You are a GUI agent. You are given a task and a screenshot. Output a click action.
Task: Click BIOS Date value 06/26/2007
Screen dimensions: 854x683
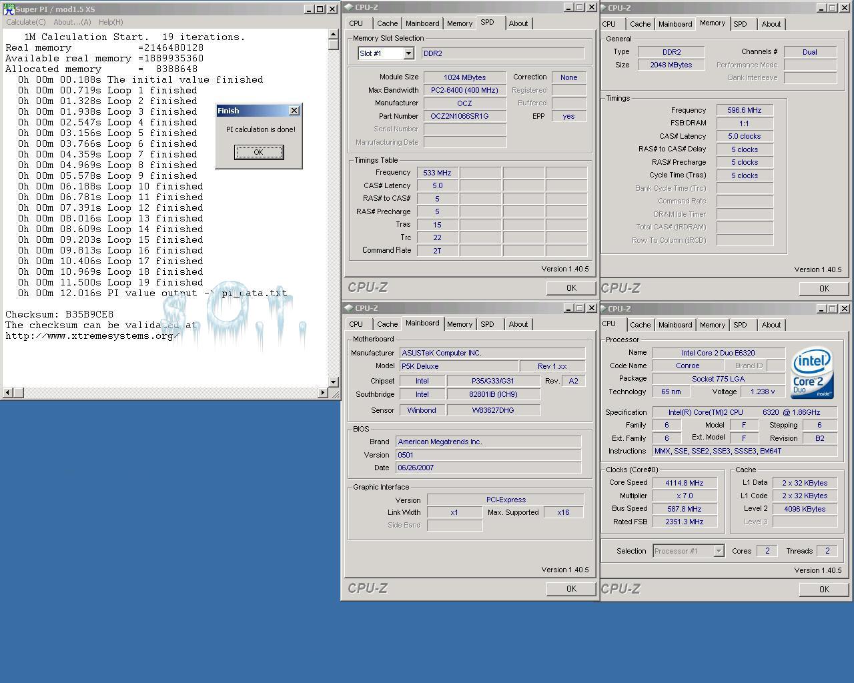point(488,468)
